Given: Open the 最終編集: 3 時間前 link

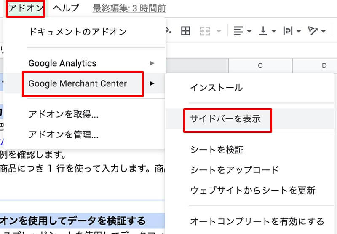Looking at the screenshot, I should tap(129, 8).
